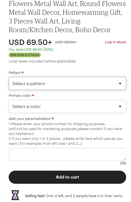Viewport: 131px width, 202px height.
Task: Click the Low in stock label
Action: (116, 42)
